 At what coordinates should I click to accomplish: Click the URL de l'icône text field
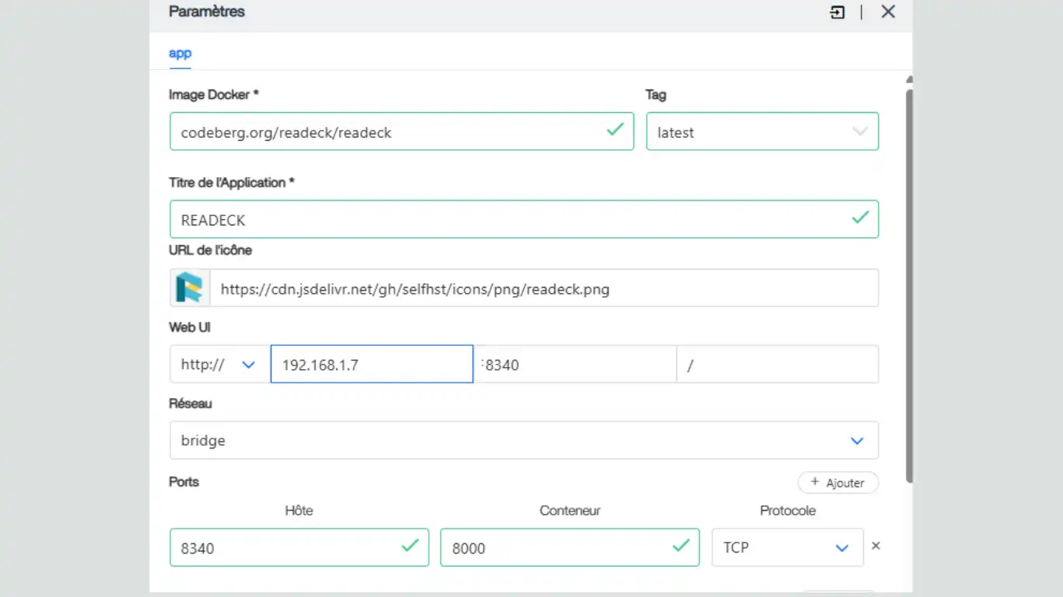pos(543,289)
